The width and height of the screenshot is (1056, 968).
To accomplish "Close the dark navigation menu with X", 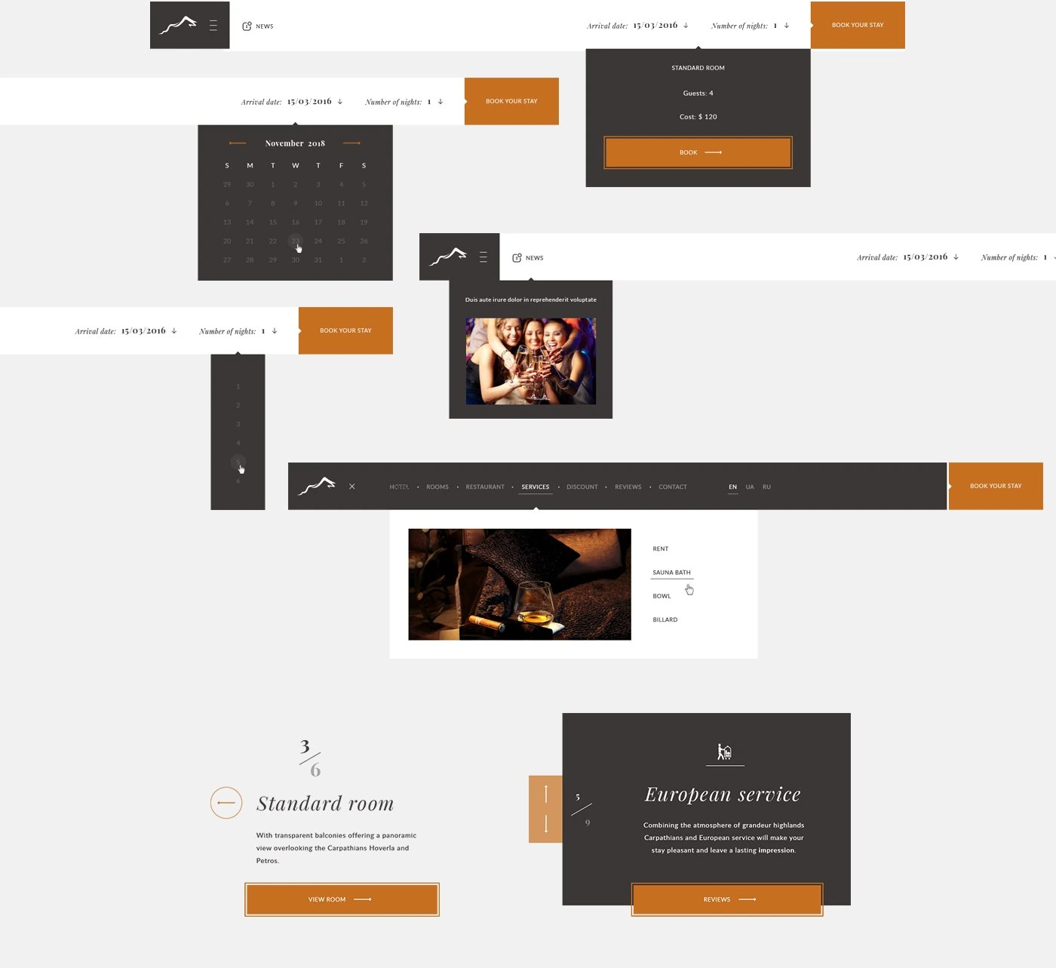I will tap(352, 487).
